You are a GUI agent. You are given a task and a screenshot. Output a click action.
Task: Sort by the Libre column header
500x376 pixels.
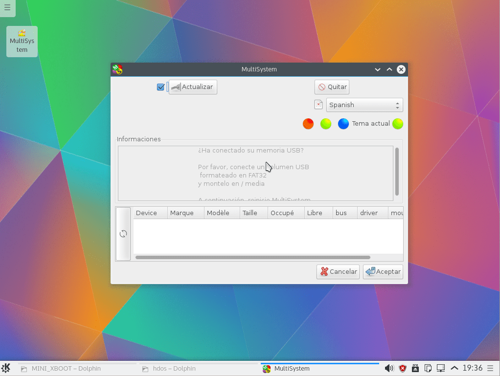point(318,213)
